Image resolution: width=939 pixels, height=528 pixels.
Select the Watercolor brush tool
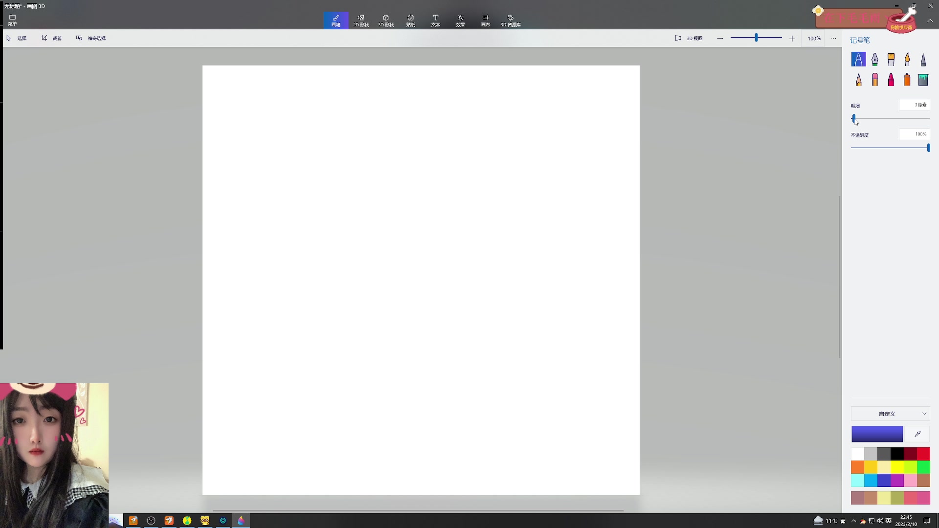click(907, 59)
